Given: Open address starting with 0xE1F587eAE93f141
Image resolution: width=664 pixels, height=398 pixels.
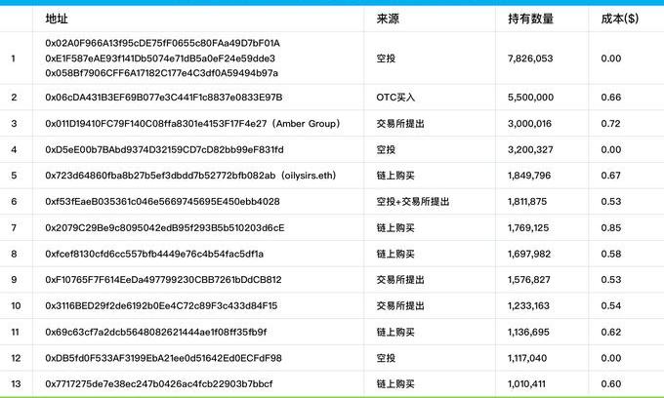Looking at the screenshot, I should pos(162,59).
